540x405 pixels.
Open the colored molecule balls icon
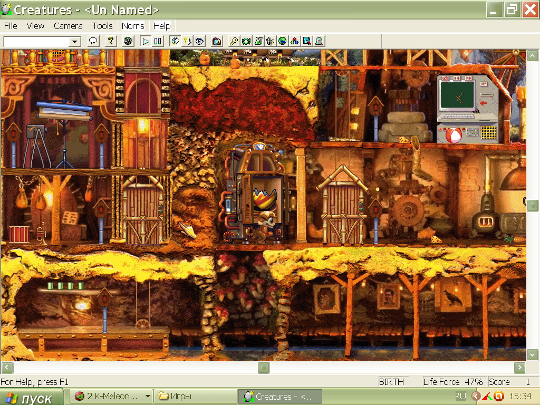pos(294,41)
